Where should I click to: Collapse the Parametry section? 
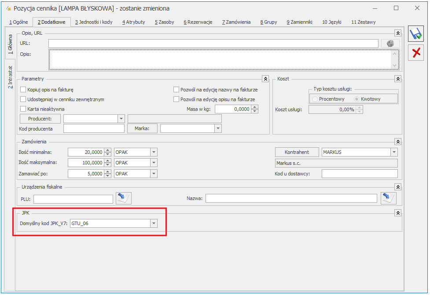pos(265,79)
